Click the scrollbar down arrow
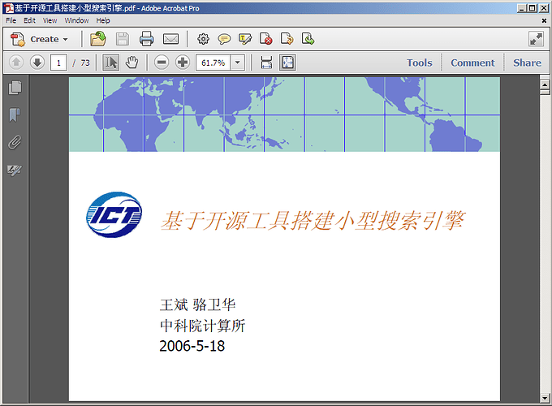Image resolution: width=552 pixels, height=406 pixels. point(545,398)
